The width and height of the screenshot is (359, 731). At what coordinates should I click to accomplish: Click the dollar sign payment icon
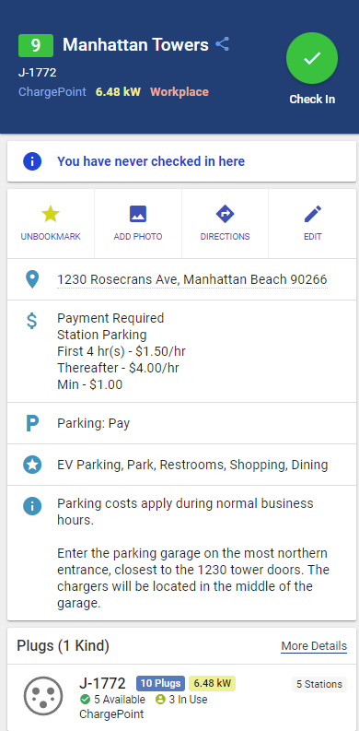(x=31, y=321)
